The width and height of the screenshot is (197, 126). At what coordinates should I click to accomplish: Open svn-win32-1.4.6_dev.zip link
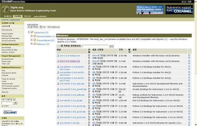(x=72, y=84)
